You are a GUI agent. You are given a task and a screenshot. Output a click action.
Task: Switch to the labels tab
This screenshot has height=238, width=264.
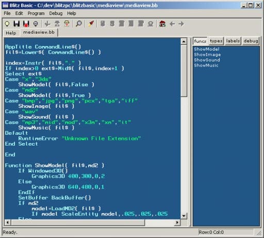[233, 41]
